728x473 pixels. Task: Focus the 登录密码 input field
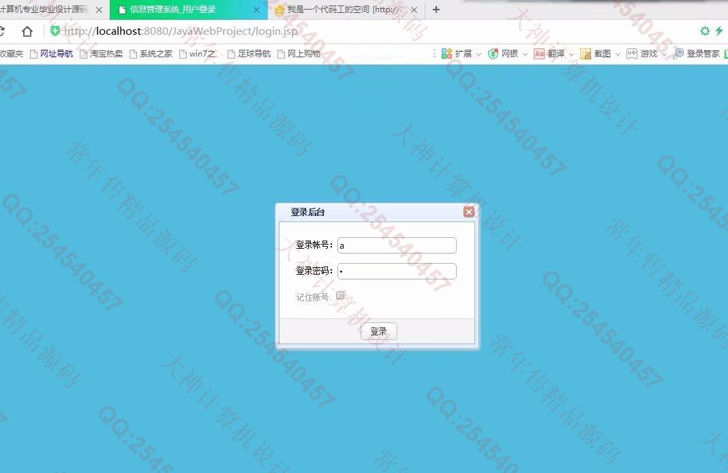pyautogui.click(x=397, y=271)
